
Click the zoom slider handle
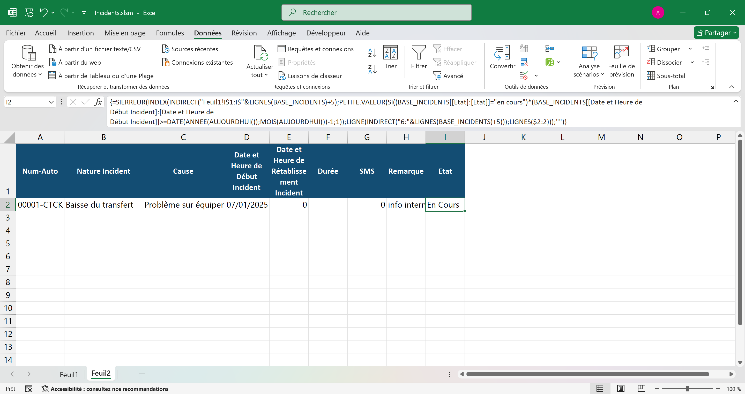click(x=687, y=389)
